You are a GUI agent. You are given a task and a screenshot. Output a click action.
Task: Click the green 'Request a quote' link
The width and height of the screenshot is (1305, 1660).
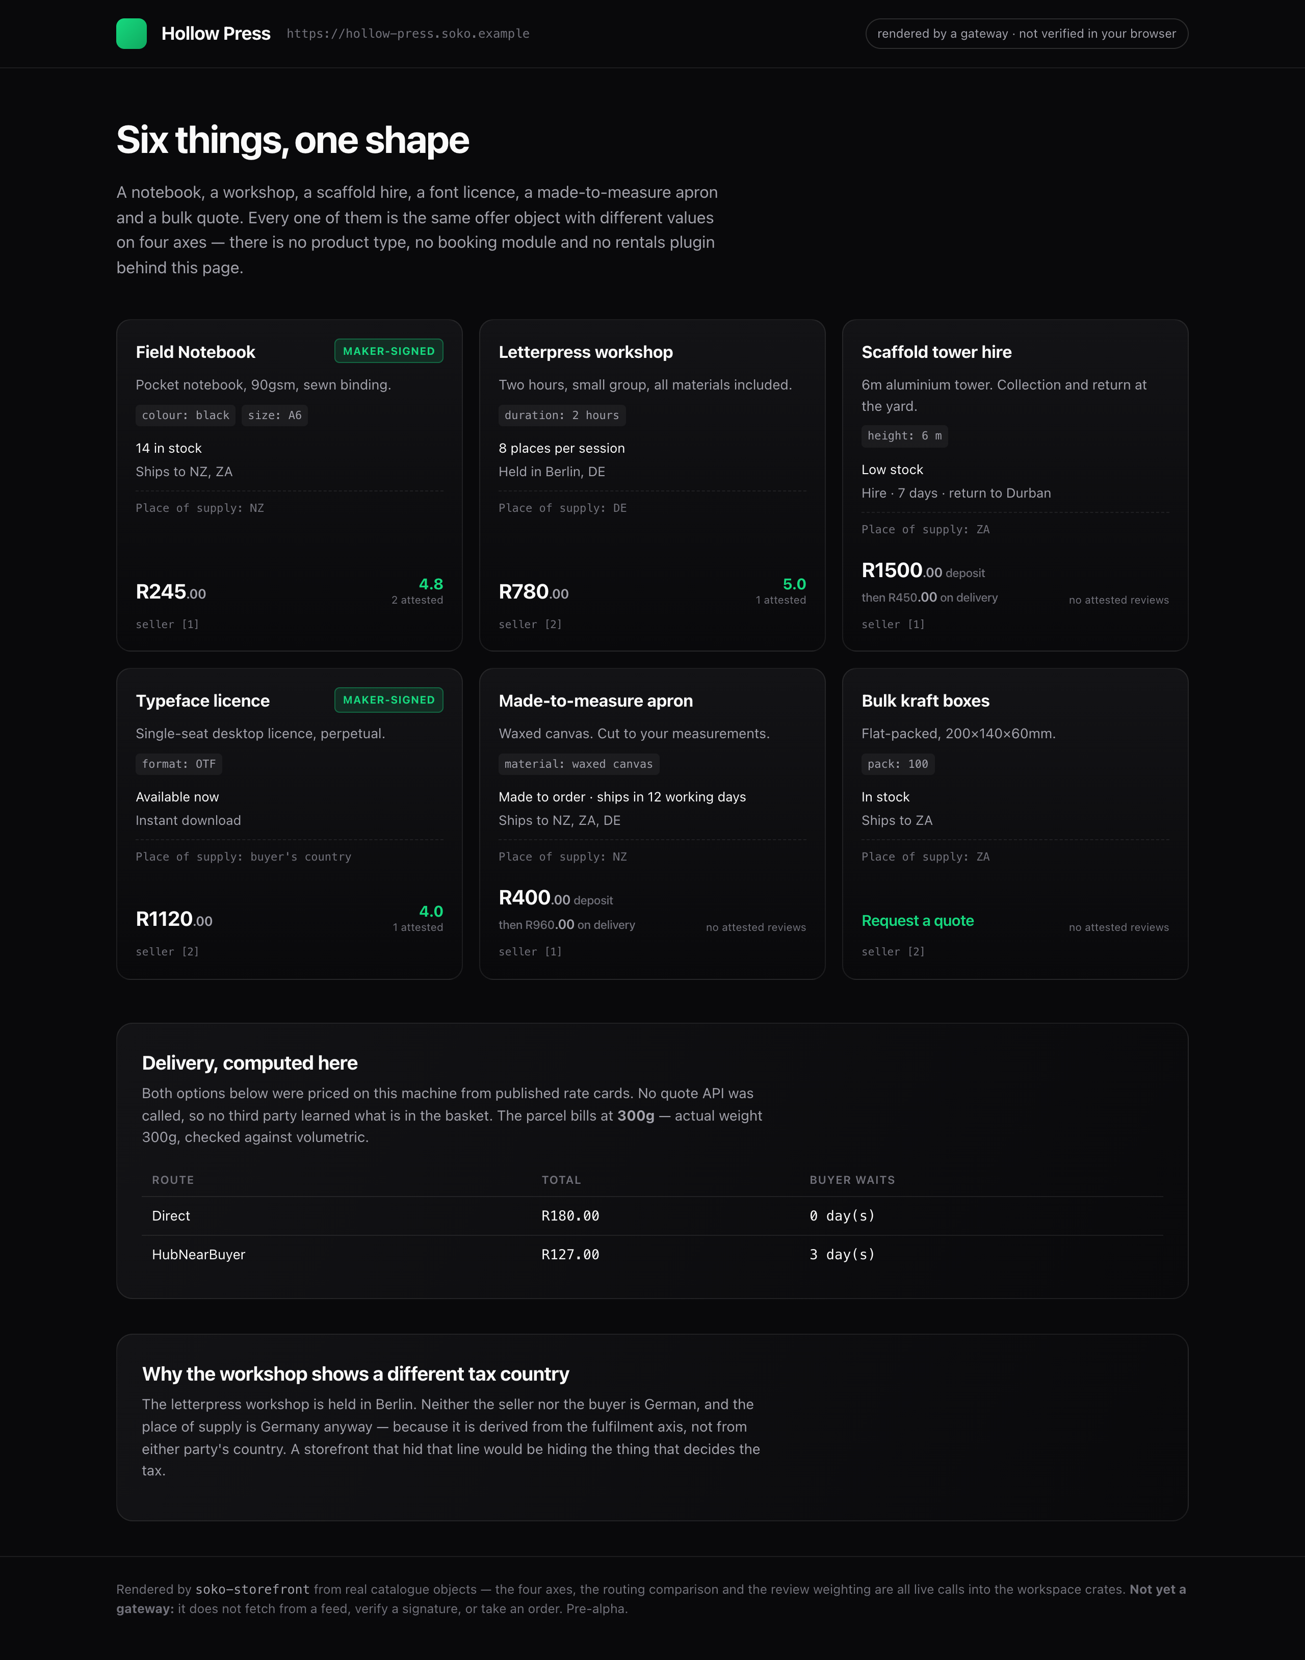(x=918, y=921)
